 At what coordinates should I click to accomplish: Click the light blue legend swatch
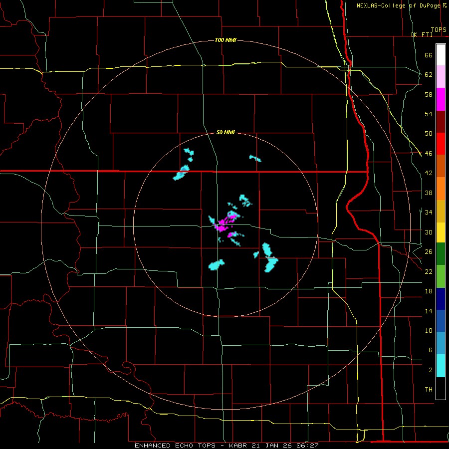[x=441, y=343]
